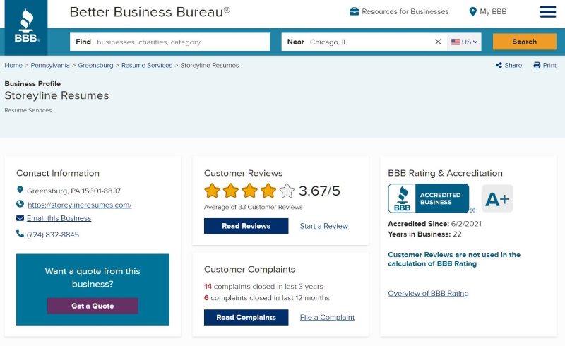565x346 pixels.
Task: Open the Resume Services breadcrumb
Action: point(147,65)
